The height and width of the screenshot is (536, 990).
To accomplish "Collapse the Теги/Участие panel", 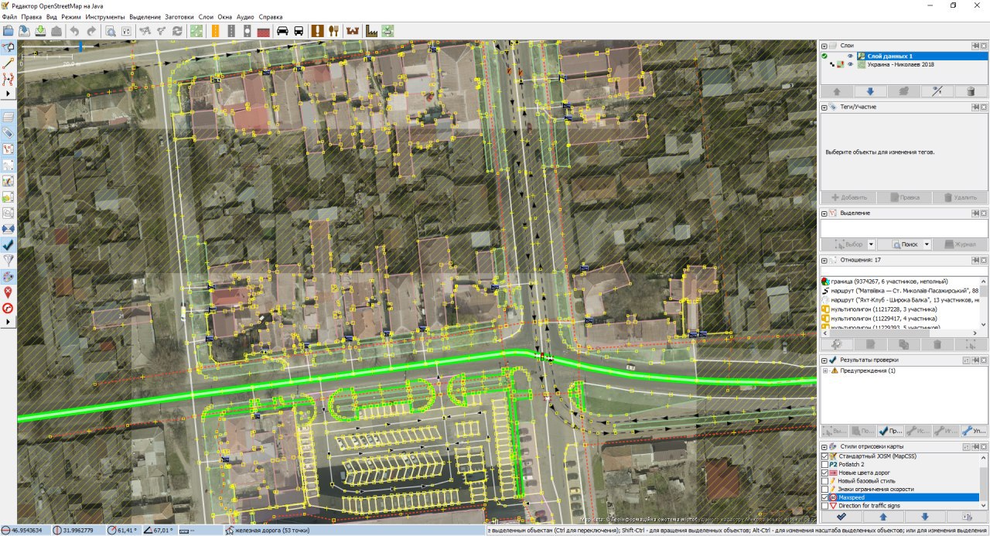I will (x=824, y=107).
